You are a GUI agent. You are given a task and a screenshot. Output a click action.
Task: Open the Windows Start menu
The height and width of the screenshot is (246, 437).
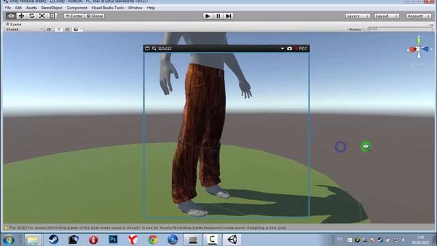pos(9,240)
